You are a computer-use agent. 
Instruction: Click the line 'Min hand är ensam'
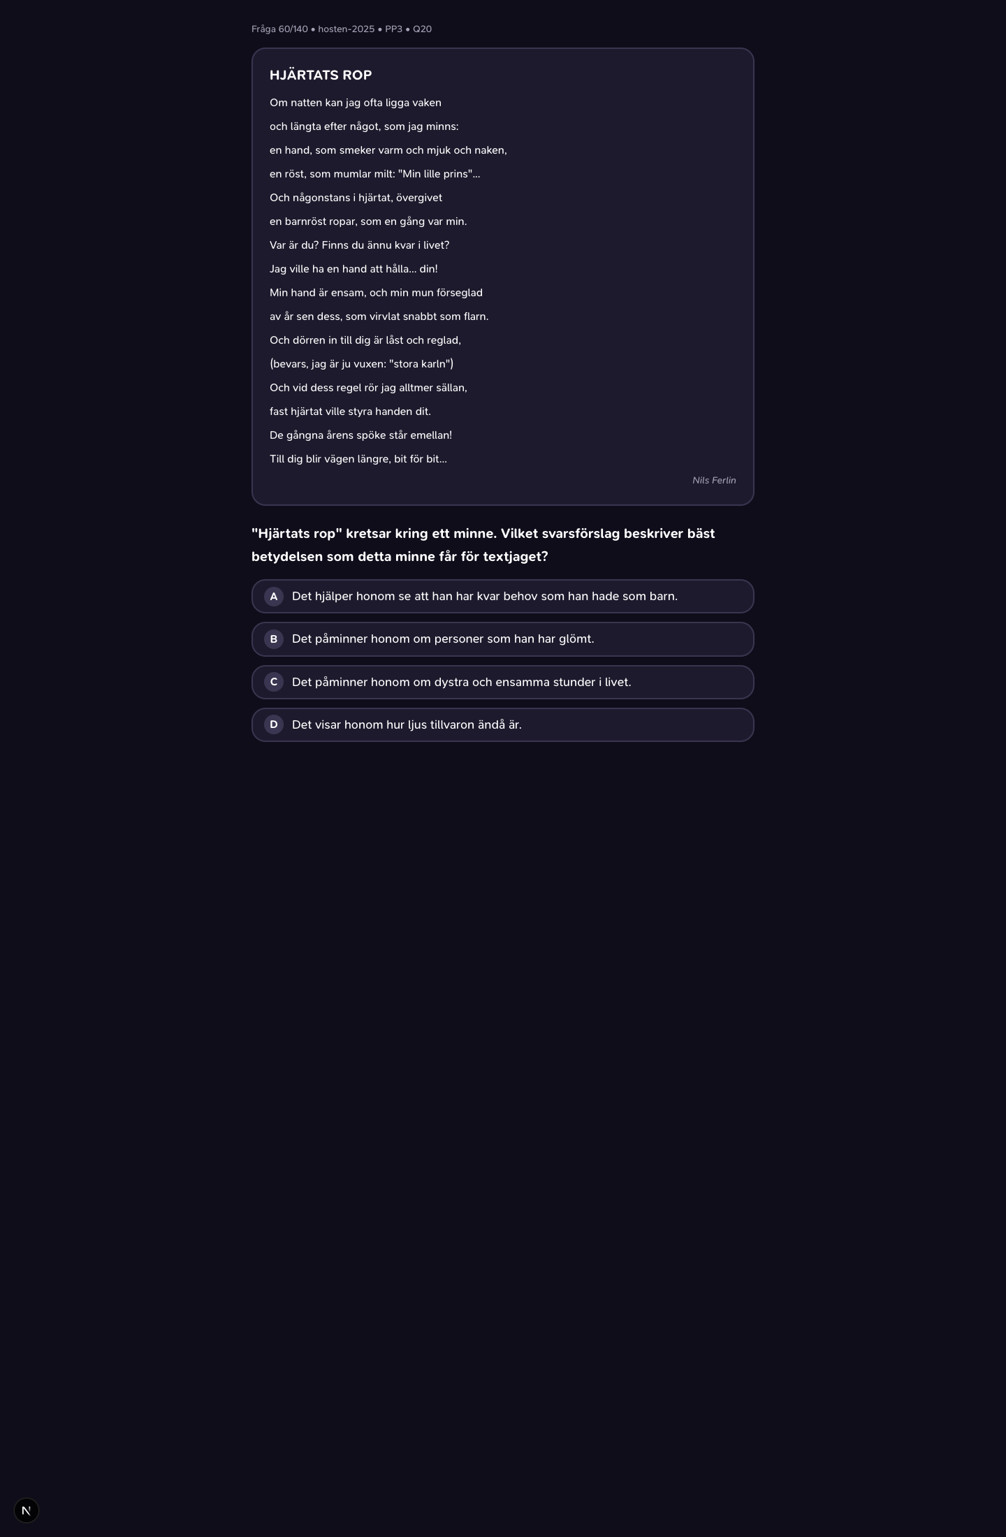pos(376,293)
